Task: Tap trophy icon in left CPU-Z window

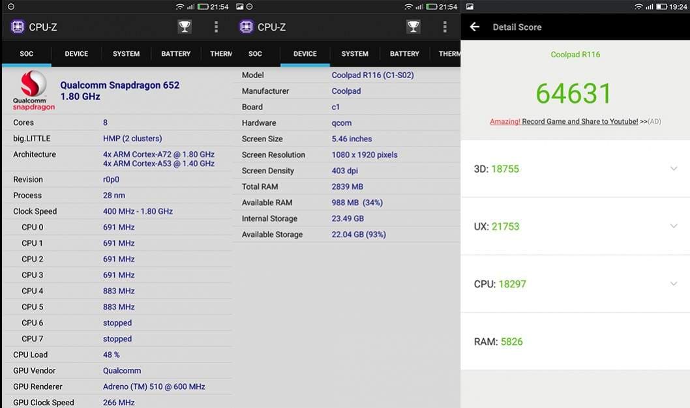Action: (x=185, y=27)
